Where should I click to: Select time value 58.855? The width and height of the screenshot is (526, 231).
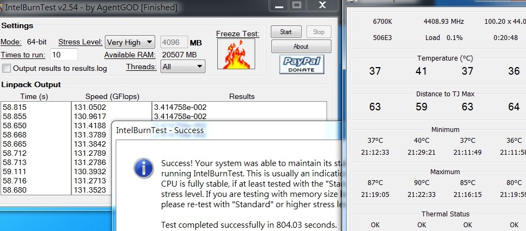coord(15,116)
